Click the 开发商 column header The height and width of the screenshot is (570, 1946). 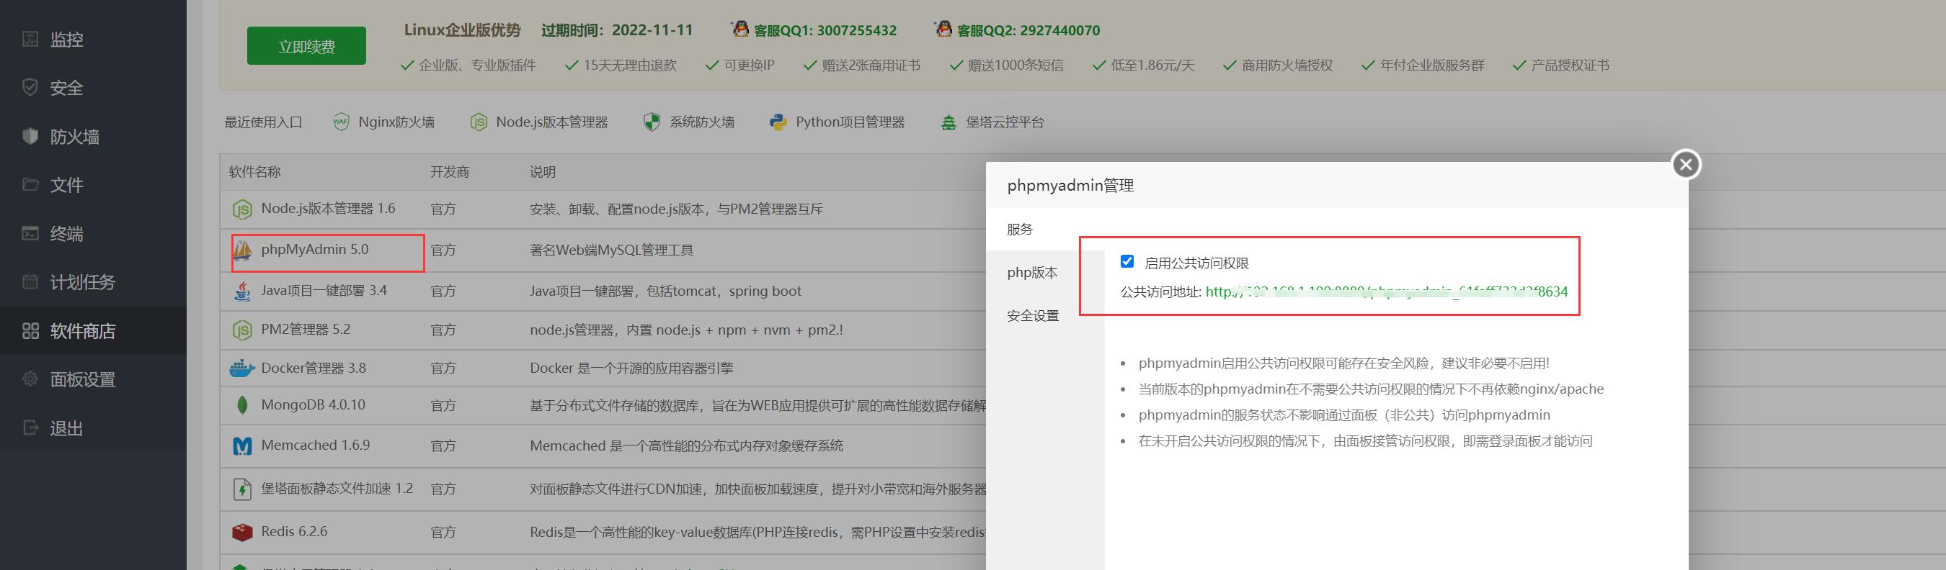click(450, 172)
